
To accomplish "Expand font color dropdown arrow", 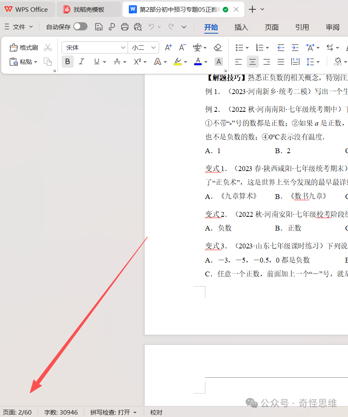I will click(x=206, y=62).
